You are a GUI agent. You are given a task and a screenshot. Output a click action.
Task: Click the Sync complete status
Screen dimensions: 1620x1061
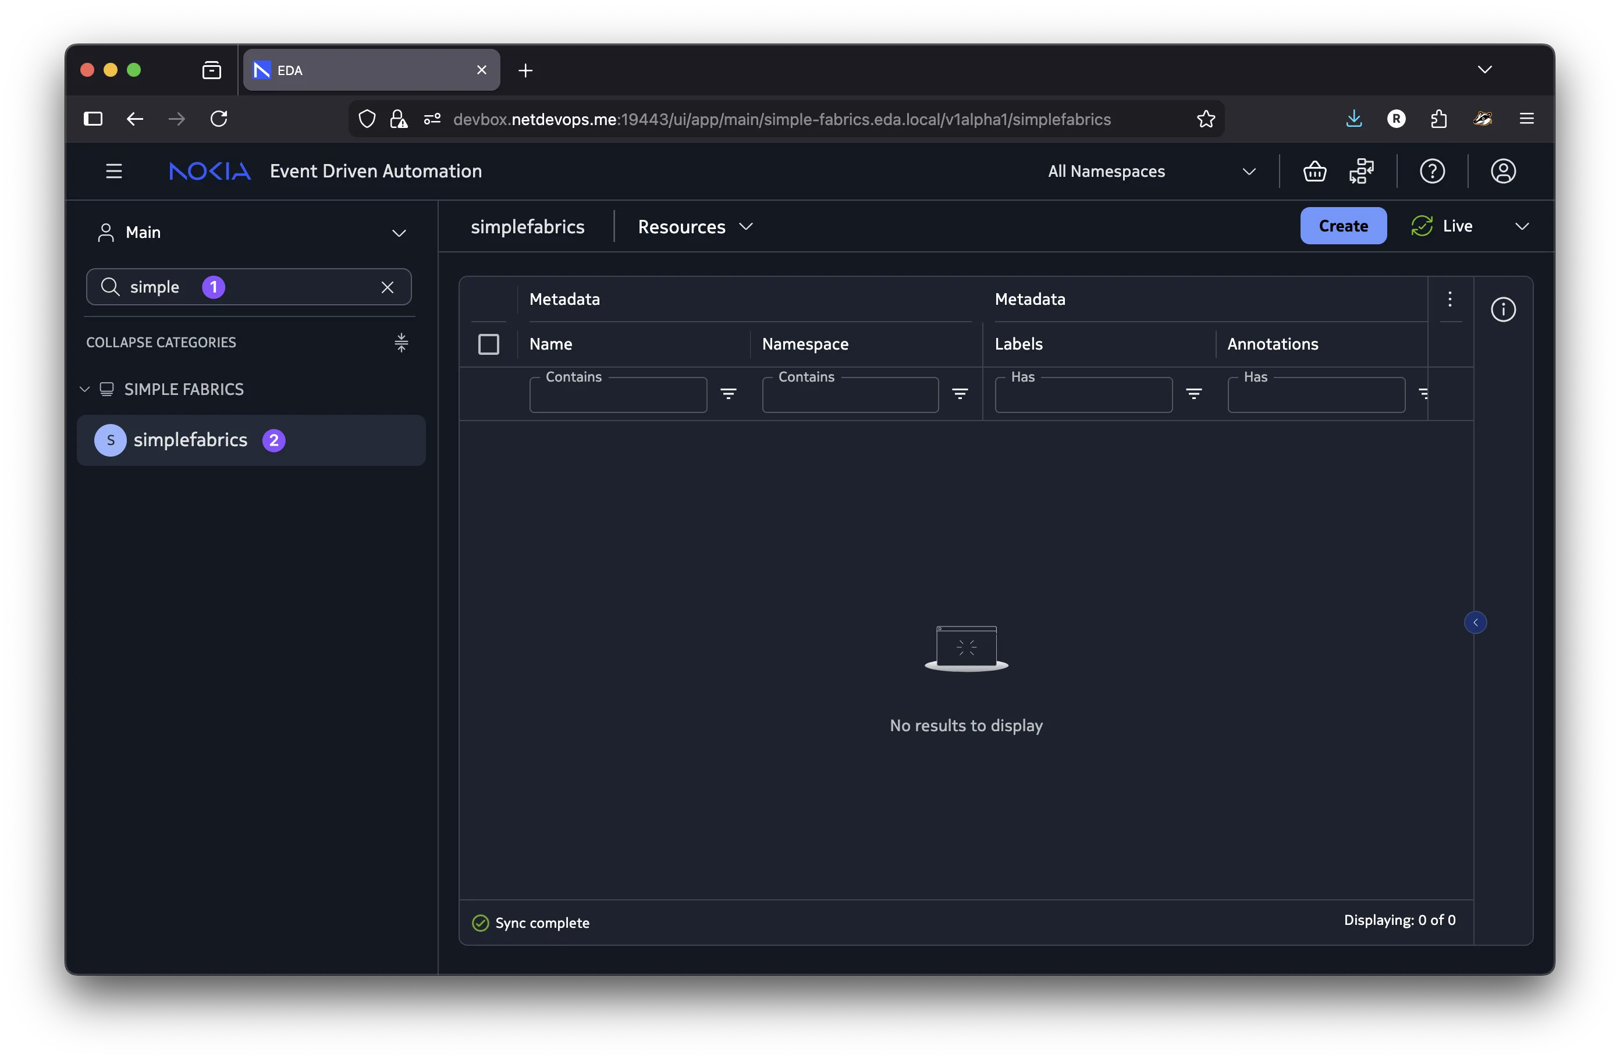(x=530, y=923)
